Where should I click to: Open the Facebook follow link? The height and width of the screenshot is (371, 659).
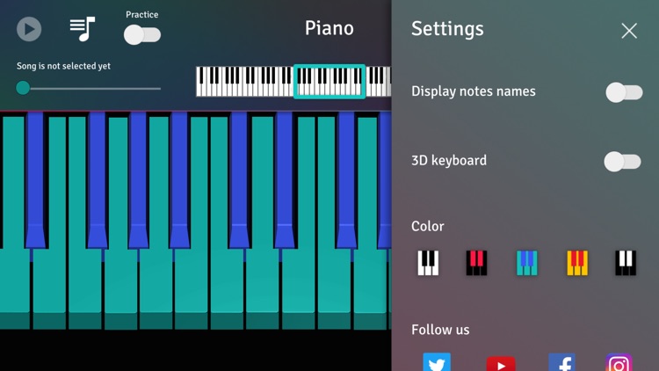tap(562, 362)
